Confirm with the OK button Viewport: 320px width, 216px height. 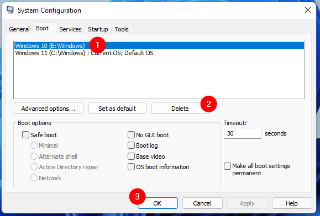click(x=158, y=203)
